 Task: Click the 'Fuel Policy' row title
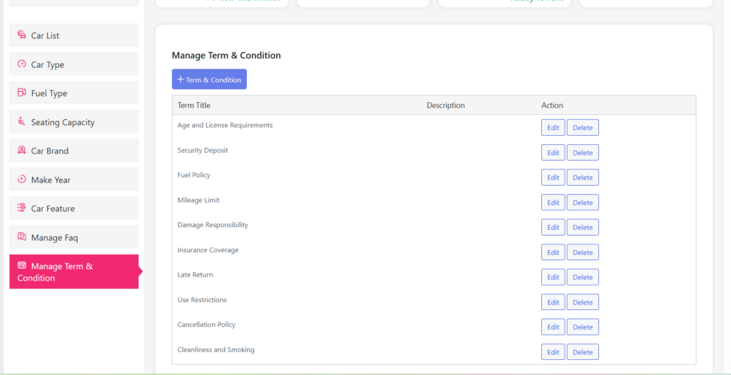coord(194,175)
